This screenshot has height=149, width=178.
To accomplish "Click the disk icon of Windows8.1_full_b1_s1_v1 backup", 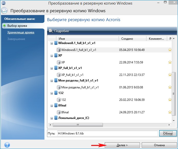I will [x=58, y=50].
